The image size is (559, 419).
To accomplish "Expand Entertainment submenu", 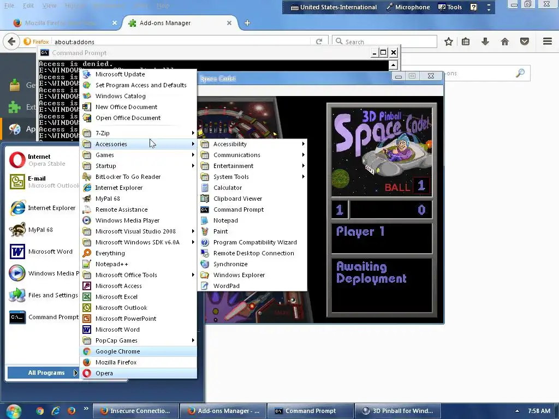I will click(252, 166).
